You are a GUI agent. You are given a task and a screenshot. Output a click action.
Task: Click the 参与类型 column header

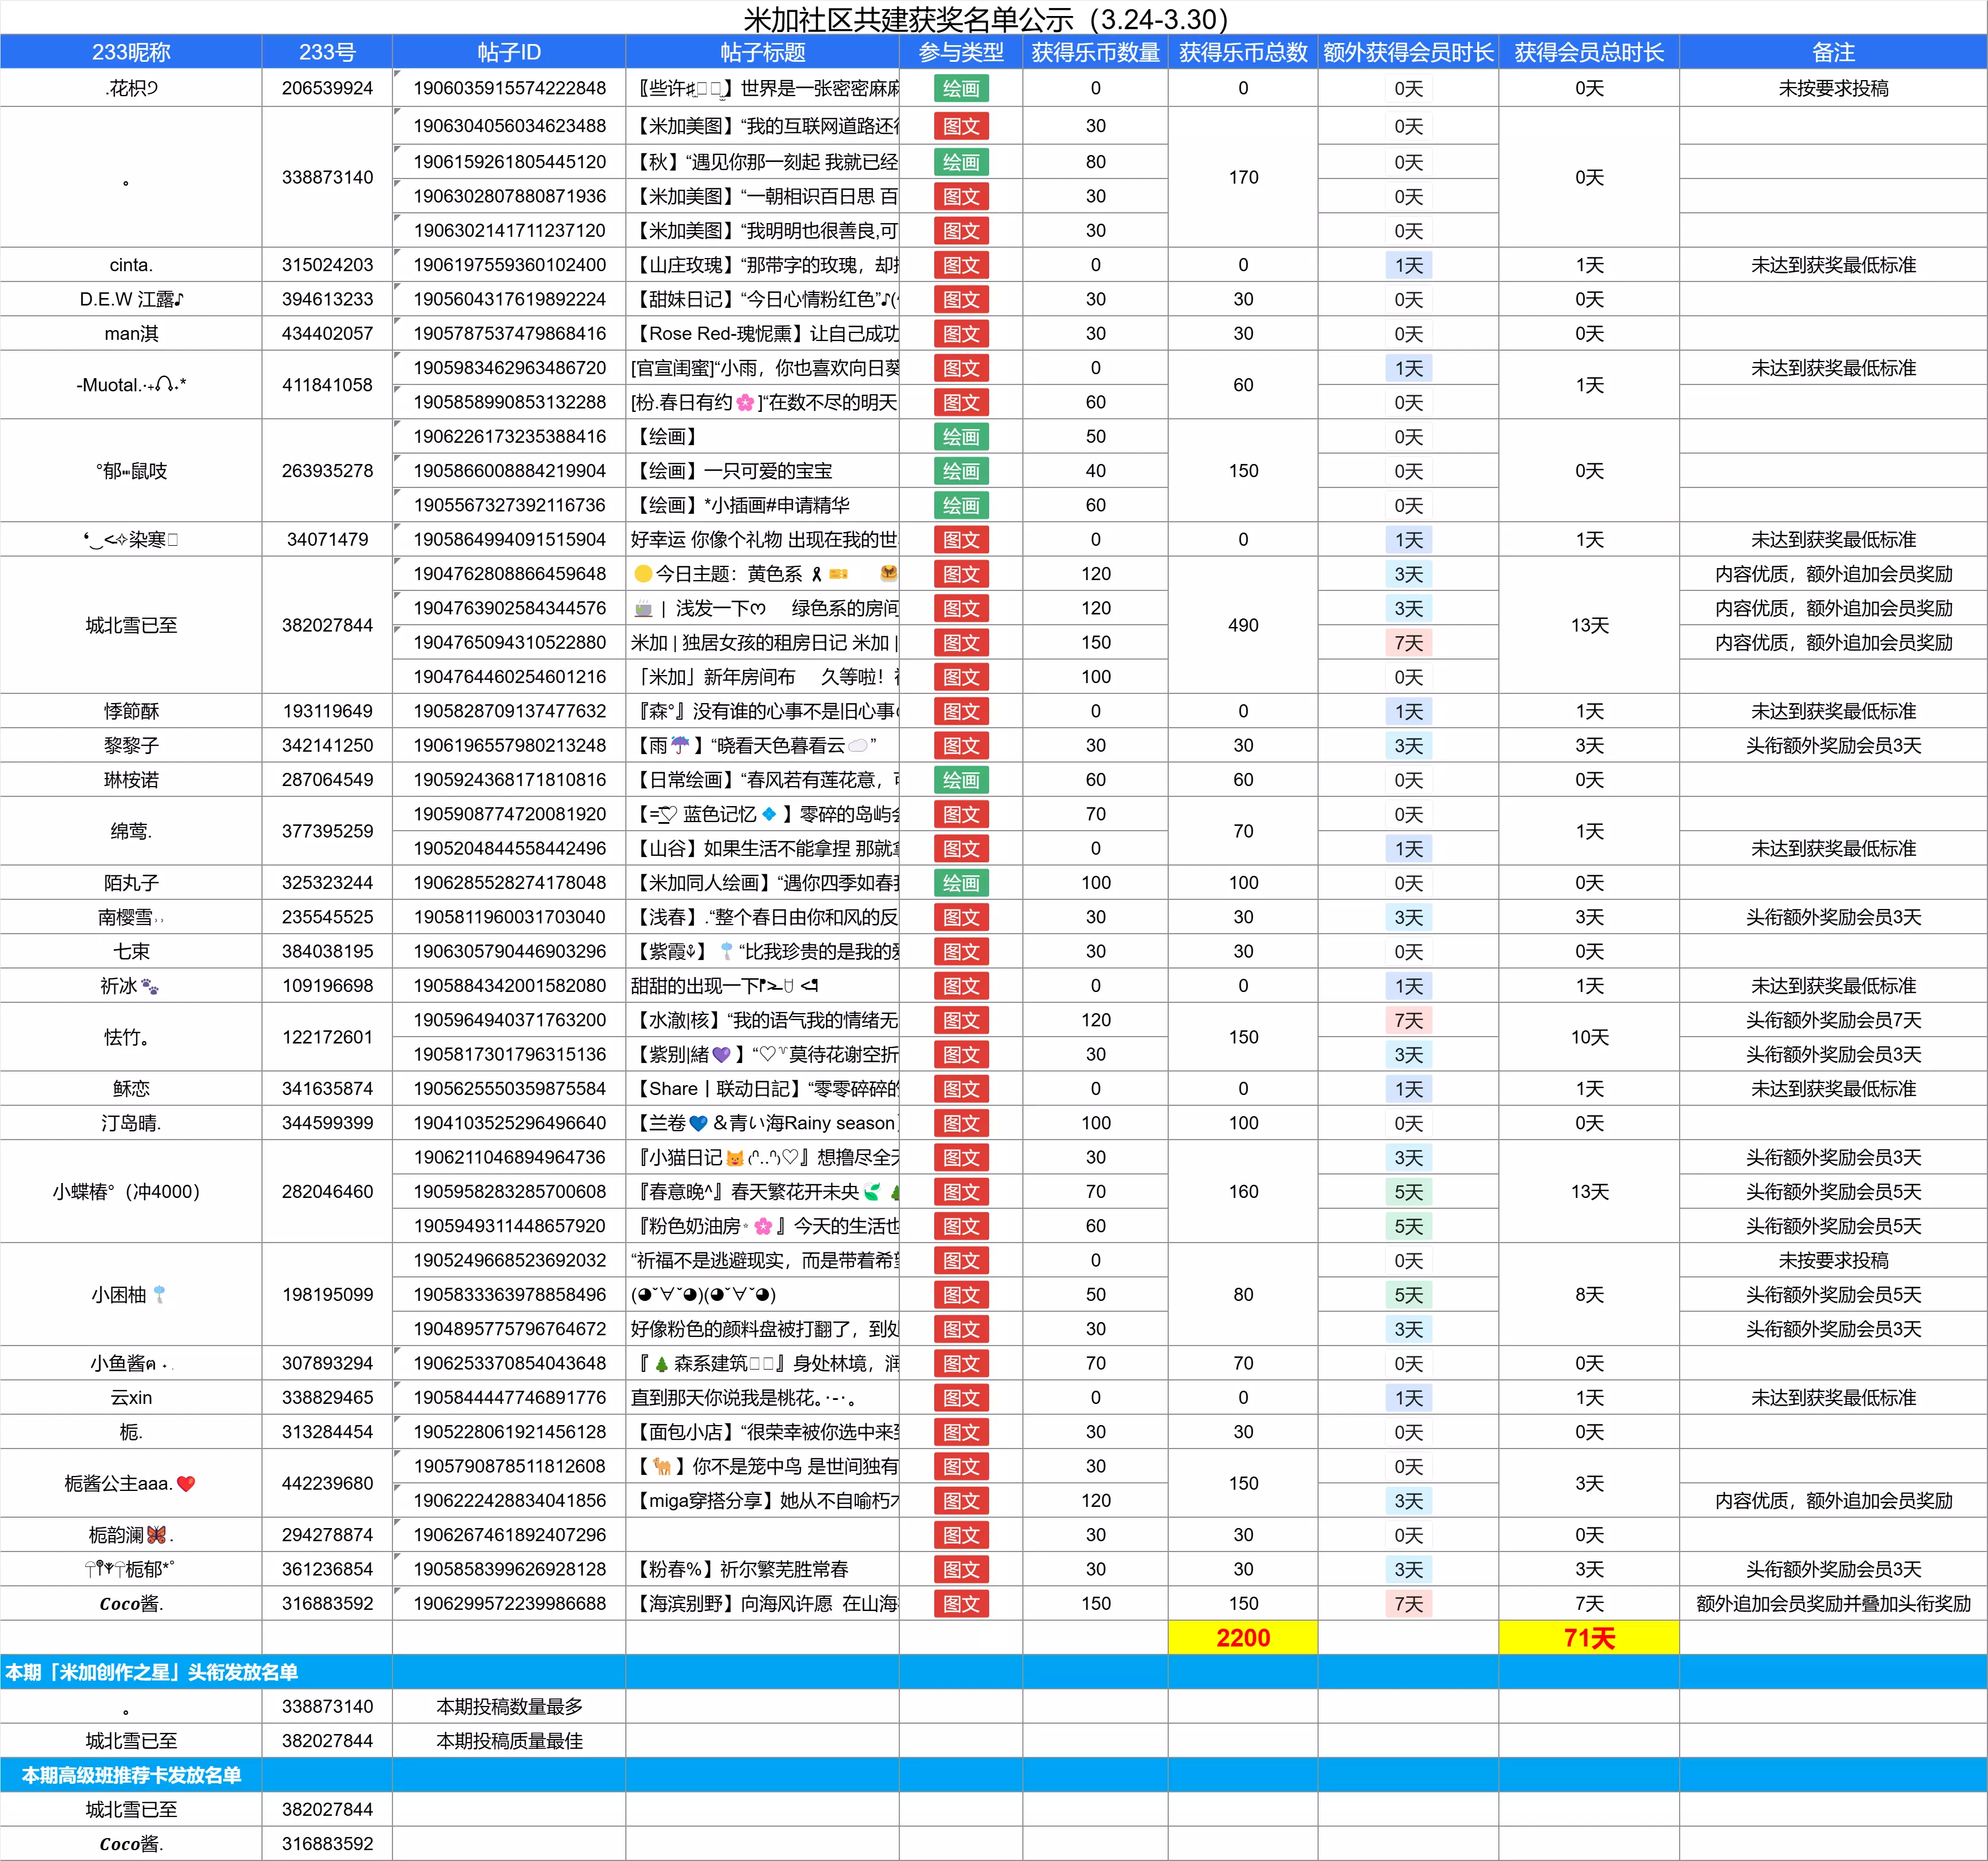960,52
